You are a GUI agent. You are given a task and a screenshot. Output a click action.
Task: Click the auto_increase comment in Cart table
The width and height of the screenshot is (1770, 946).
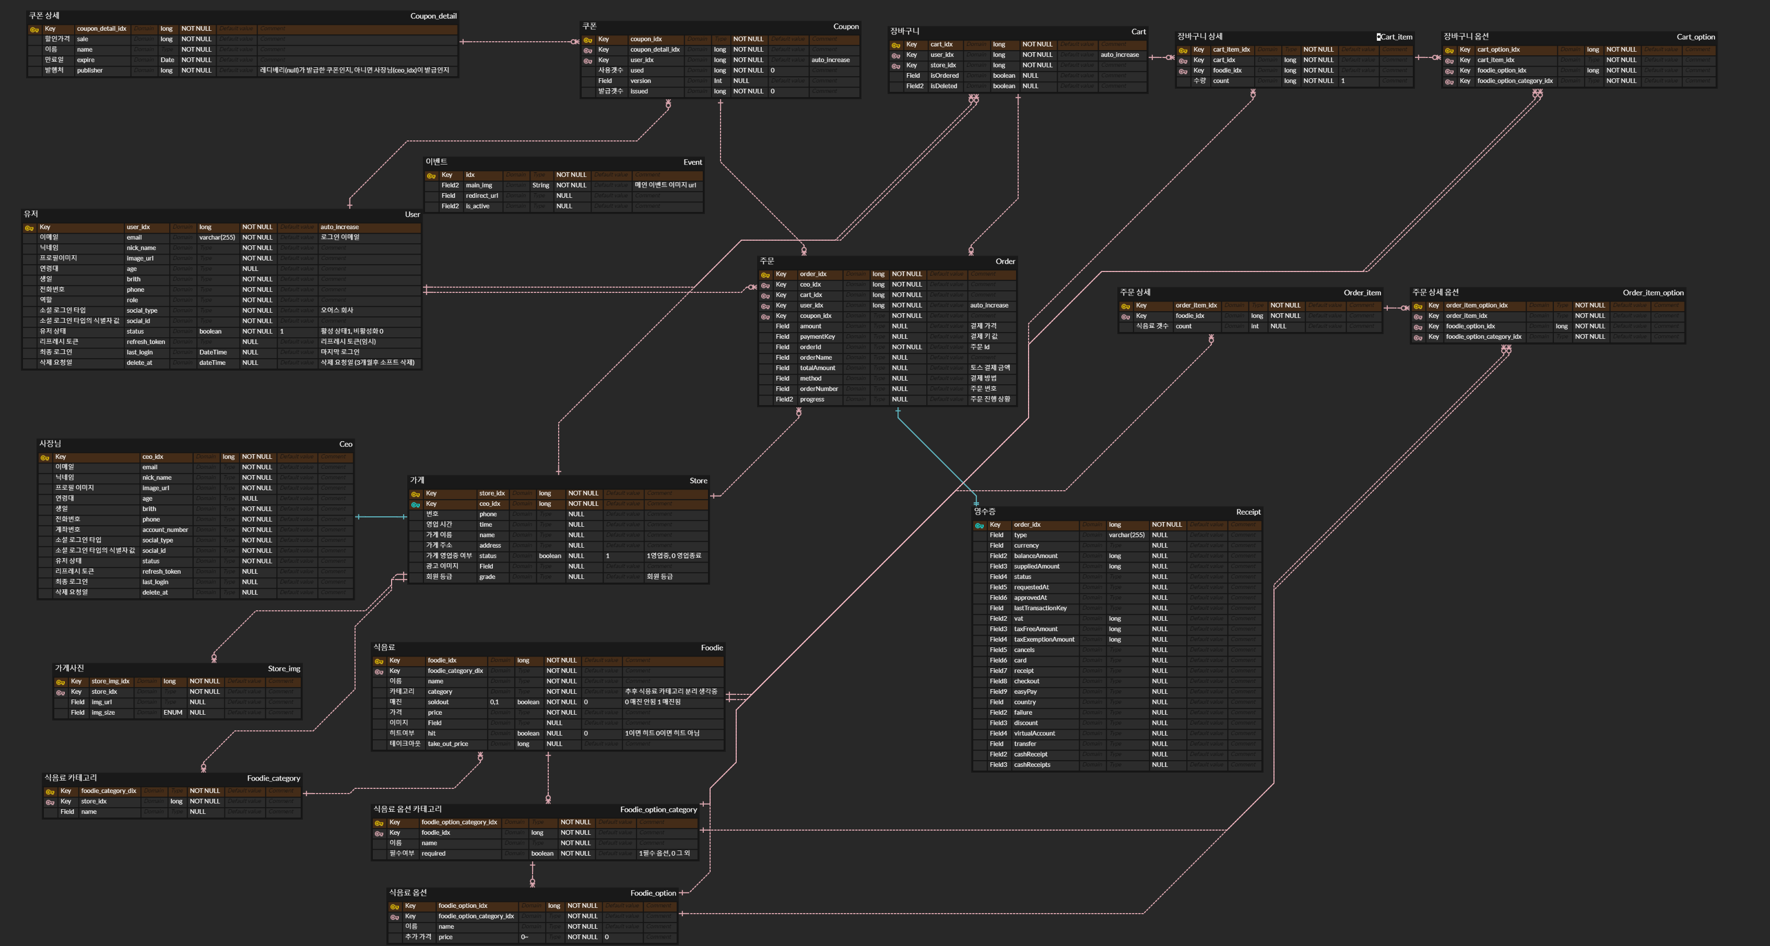coord(1119,55)
